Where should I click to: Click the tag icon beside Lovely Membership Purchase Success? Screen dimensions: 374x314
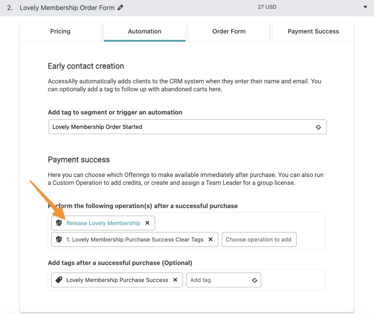pyautogui.click(x=60, y=280)
